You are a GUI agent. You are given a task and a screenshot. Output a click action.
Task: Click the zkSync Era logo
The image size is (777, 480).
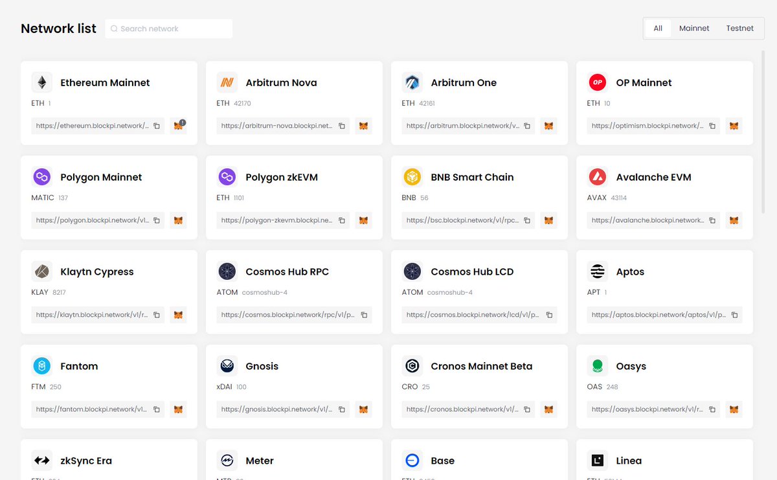42,461
